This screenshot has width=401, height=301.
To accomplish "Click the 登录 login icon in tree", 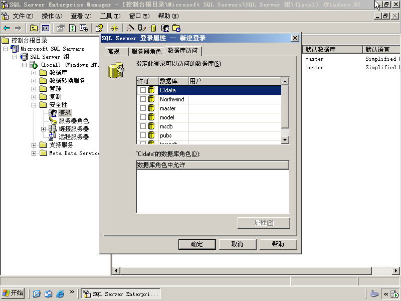I will (53, 112).
